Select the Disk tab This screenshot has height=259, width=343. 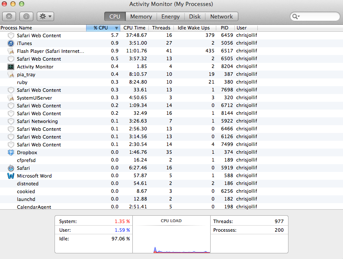(x=195, y=16)
